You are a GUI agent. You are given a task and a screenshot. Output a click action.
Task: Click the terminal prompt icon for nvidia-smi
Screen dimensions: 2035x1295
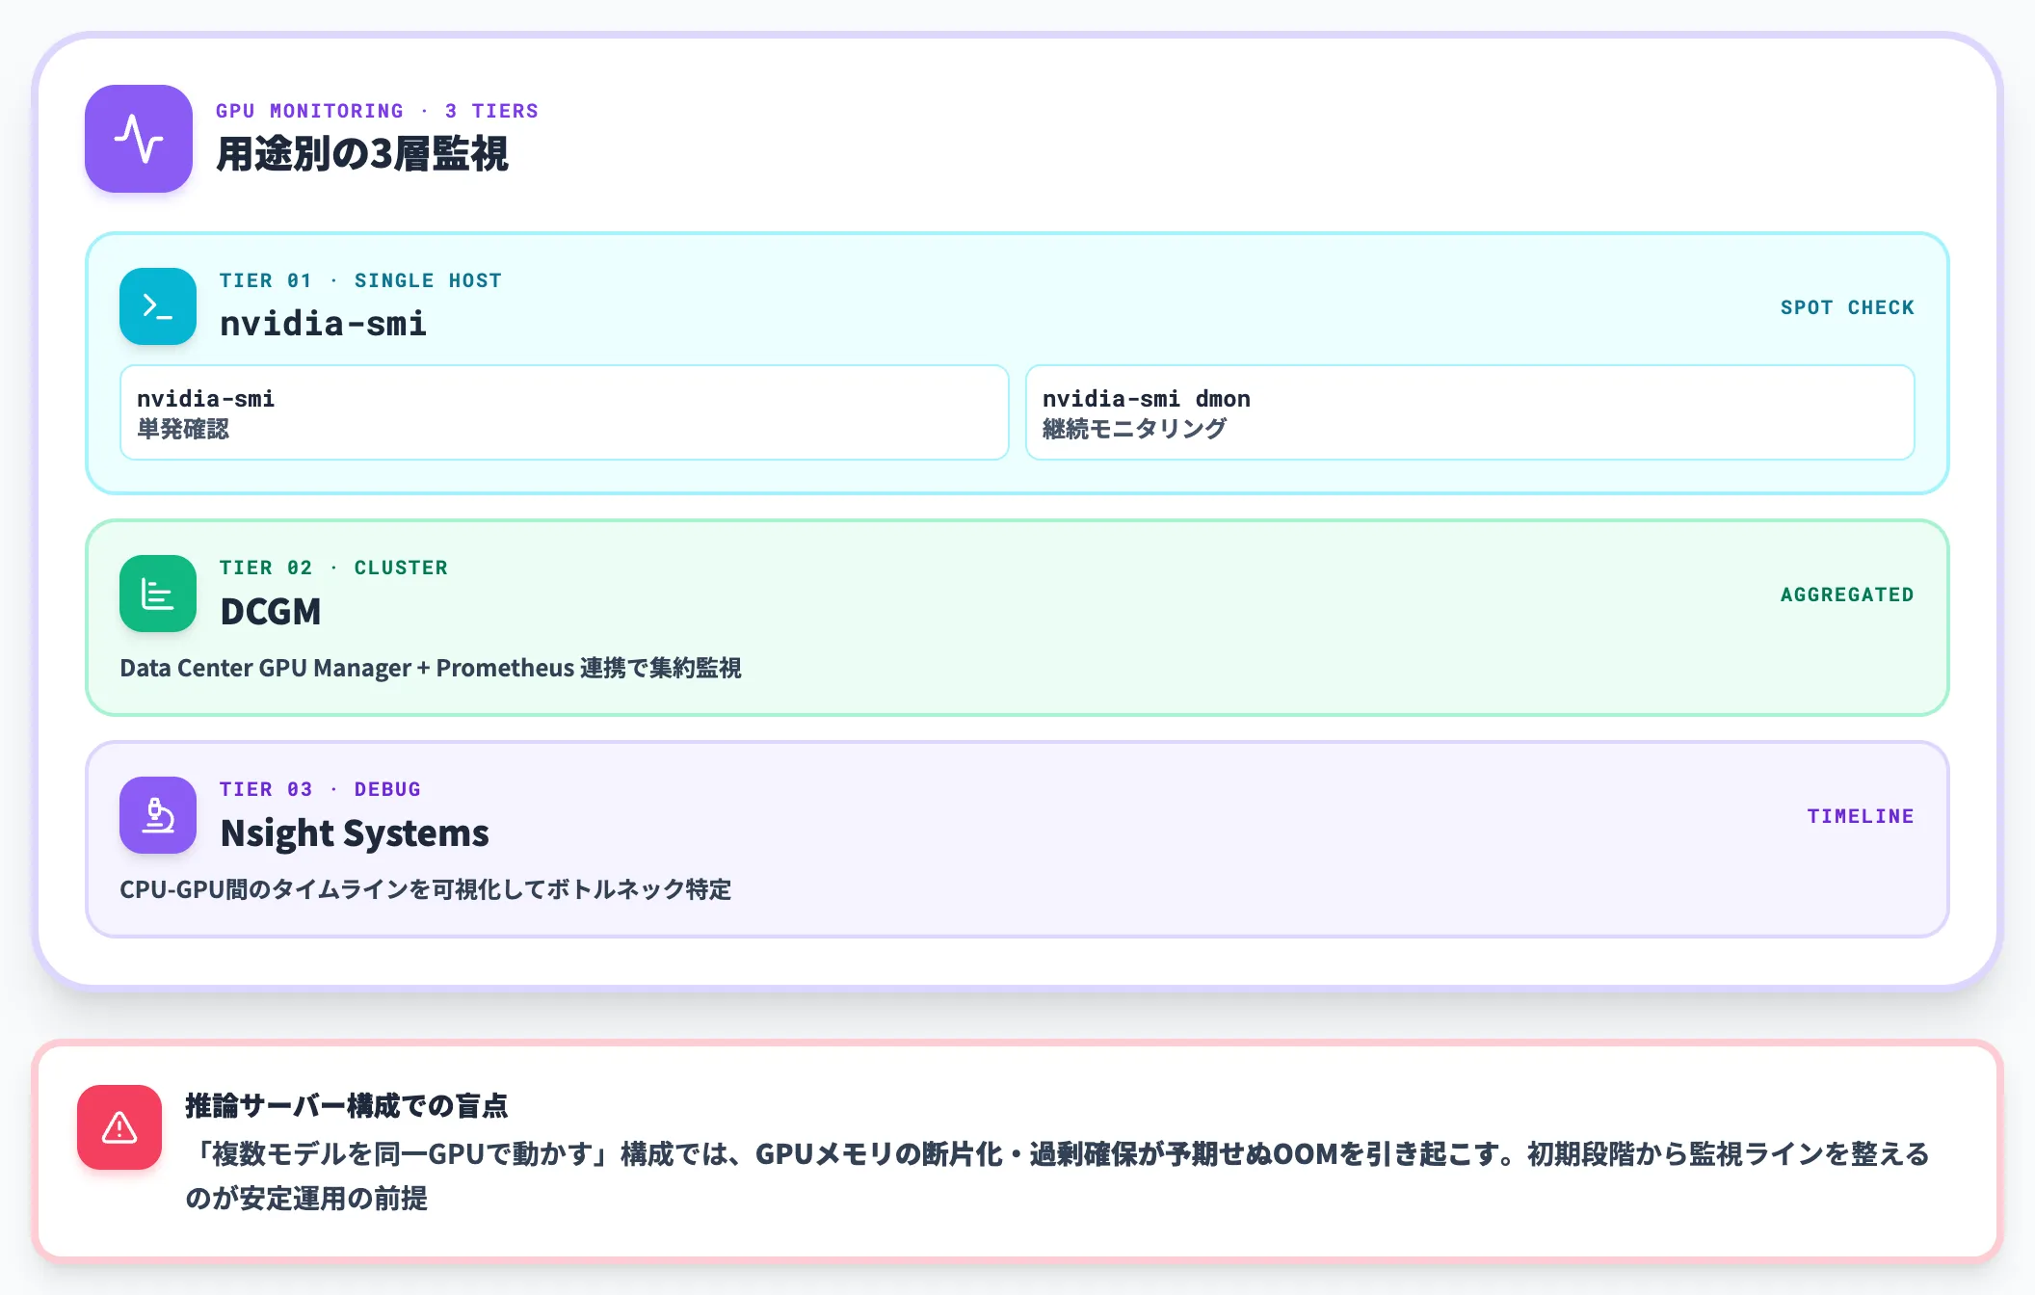click(158, 306)
